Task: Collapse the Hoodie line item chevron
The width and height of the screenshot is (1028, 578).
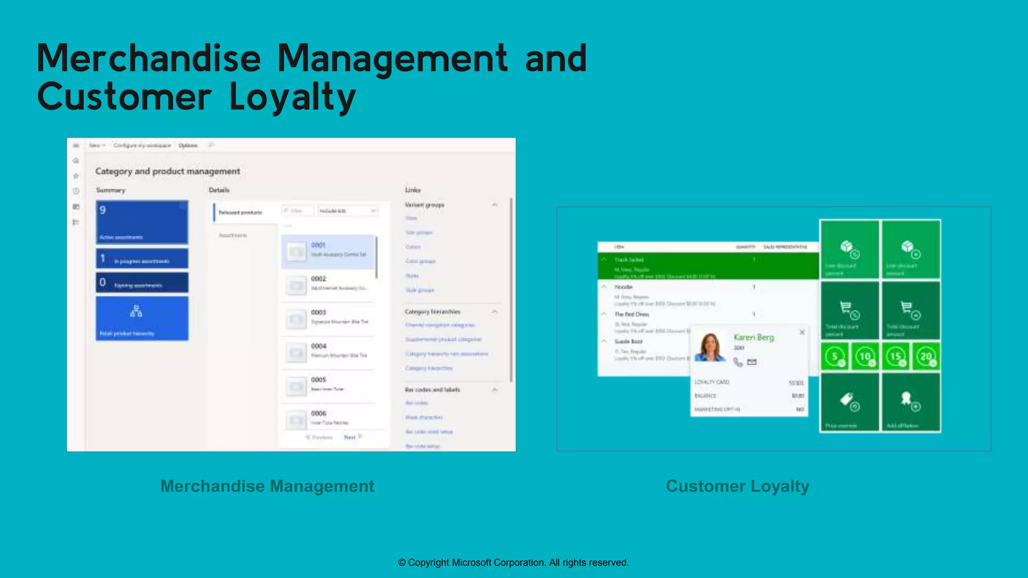Action: click(x=604, y=286)
